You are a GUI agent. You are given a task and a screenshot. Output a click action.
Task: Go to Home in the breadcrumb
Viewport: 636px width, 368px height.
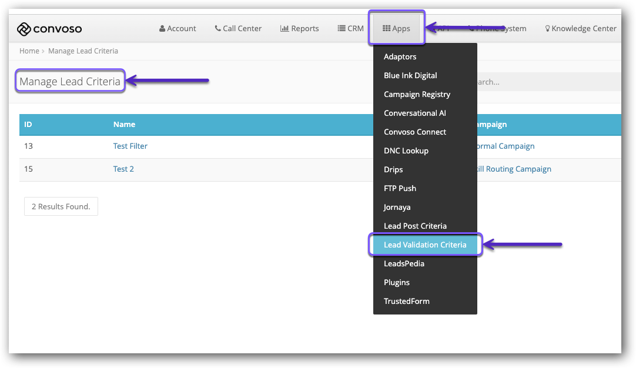[x=29, y=51]
